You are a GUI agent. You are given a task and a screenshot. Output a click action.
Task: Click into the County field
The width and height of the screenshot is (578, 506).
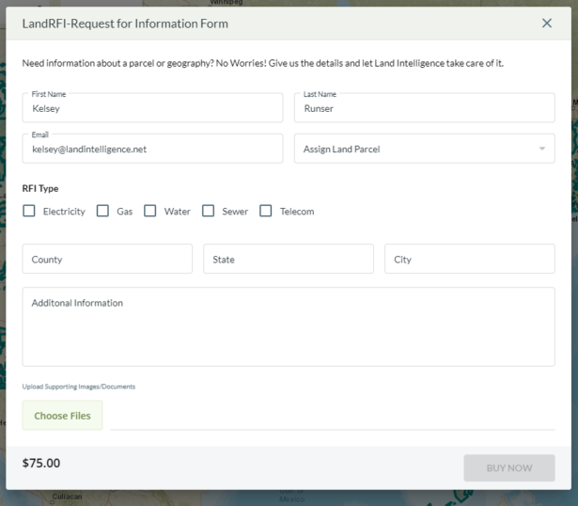pyautogui.click(x=107, y=260)
